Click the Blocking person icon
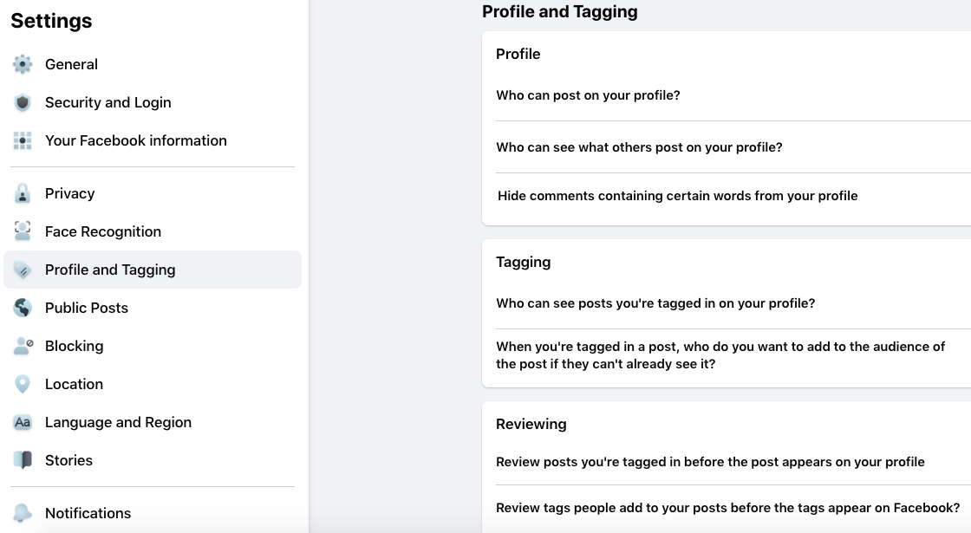Viewport: 971px width, 533px height. point(23,346)
